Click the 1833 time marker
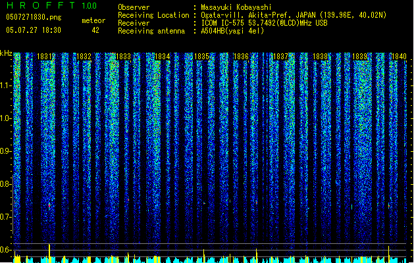 [123, 56]
